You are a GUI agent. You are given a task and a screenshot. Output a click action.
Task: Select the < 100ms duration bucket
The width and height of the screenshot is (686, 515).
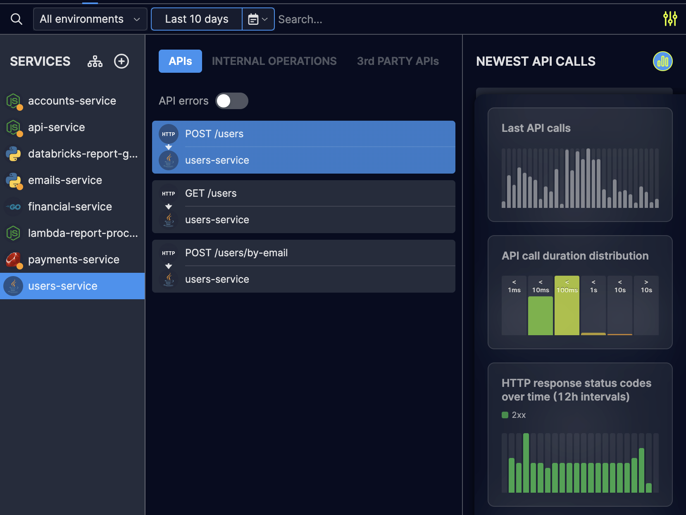coord(567,305)
